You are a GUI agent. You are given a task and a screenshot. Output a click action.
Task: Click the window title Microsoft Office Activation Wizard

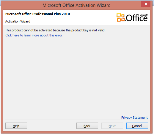click(76, 5)
